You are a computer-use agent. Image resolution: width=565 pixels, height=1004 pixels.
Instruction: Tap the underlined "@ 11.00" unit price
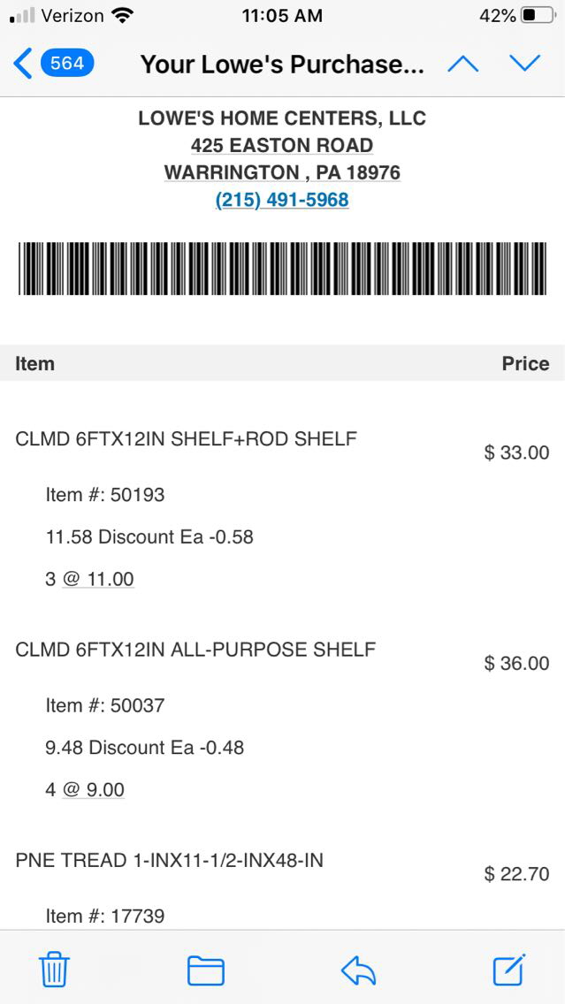tap(98, 580)
